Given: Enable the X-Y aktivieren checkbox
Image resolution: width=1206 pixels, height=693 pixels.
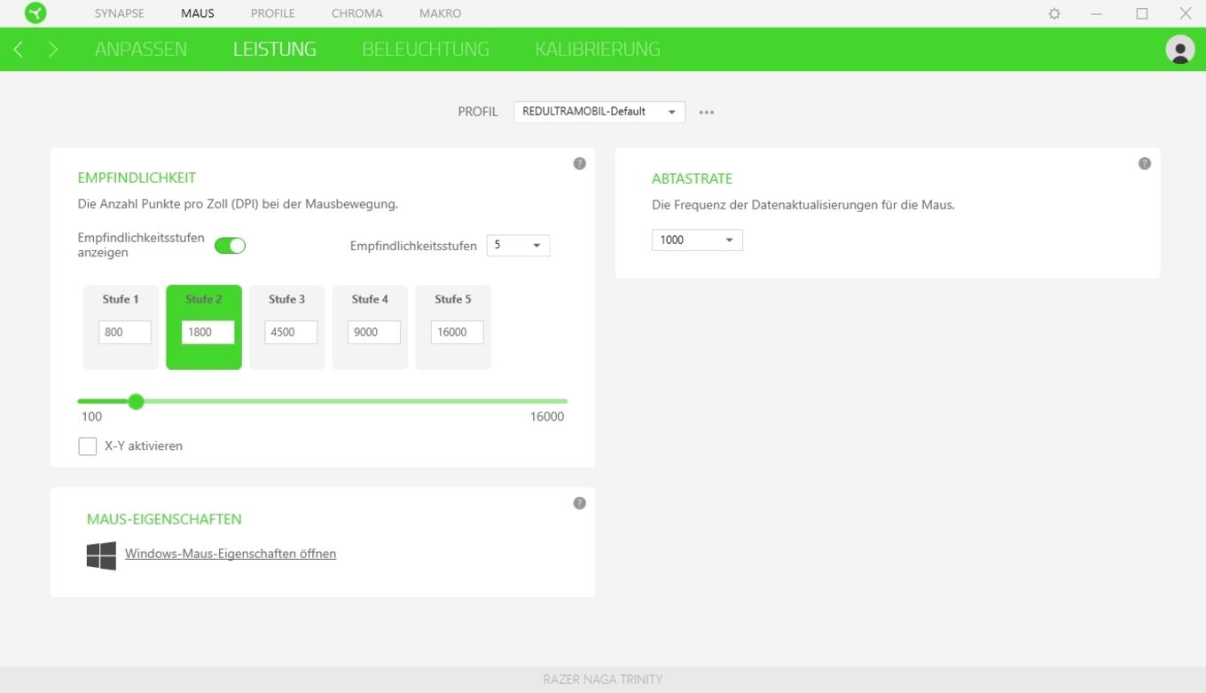Looking at the screenshot, I should pos(87,446).
